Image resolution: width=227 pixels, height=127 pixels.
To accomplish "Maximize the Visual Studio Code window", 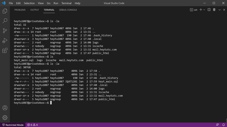I will (x=214, y=3).
